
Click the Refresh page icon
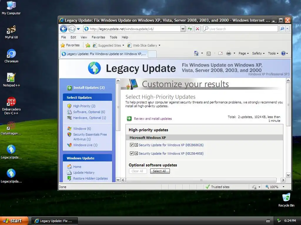(x=190, y=29)
